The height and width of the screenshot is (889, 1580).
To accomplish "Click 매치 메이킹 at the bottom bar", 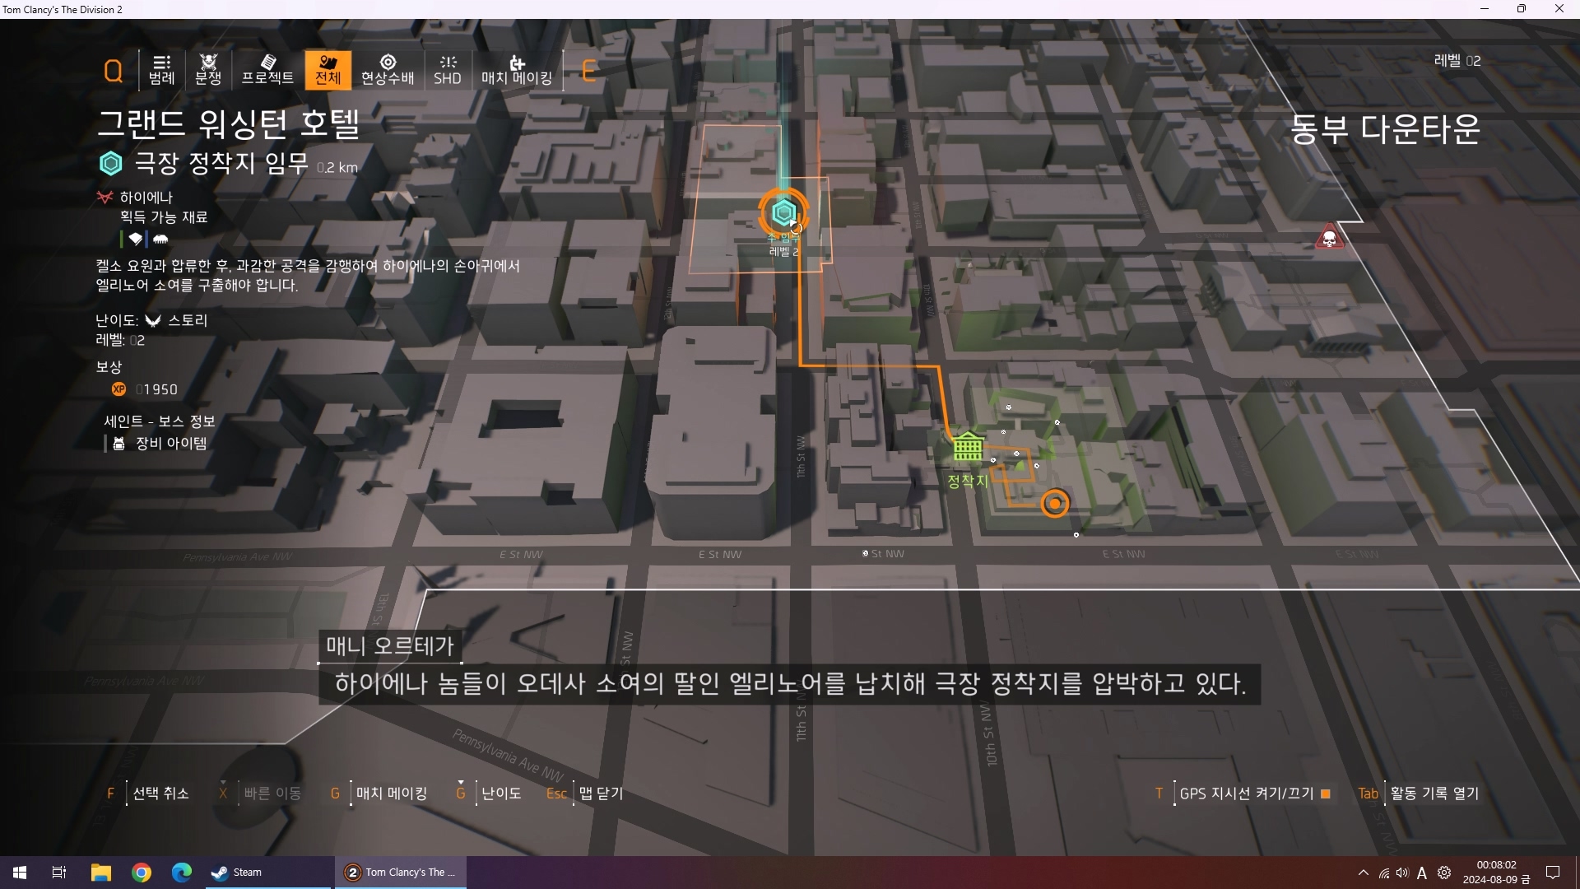I will pyautogui.click(x=391, y=794).
